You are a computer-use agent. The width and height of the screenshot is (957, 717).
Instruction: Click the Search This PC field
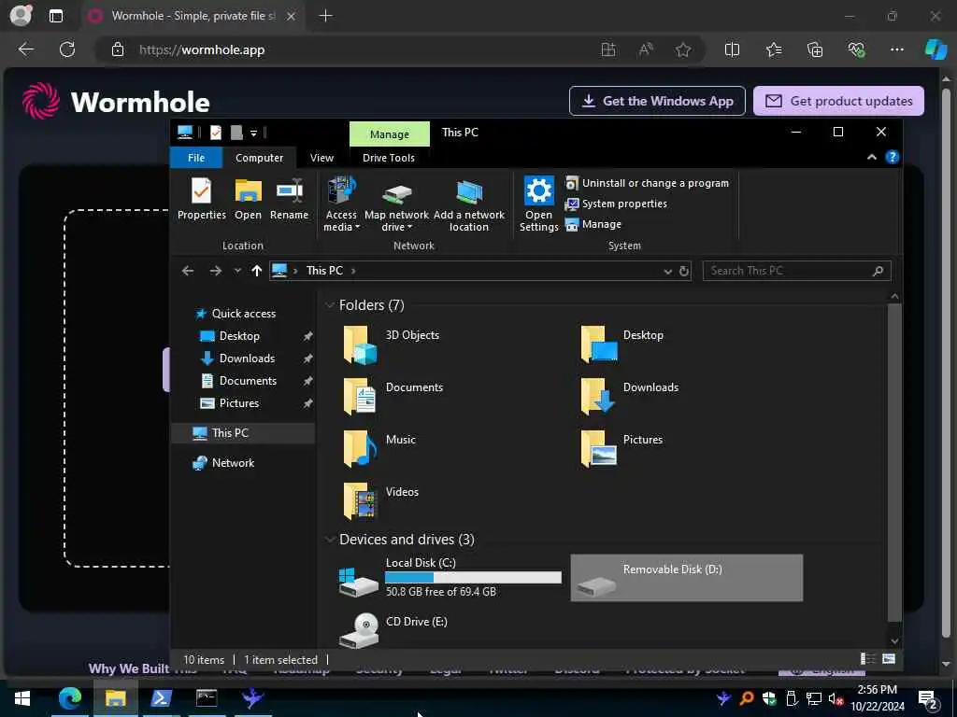click(796, 271)
